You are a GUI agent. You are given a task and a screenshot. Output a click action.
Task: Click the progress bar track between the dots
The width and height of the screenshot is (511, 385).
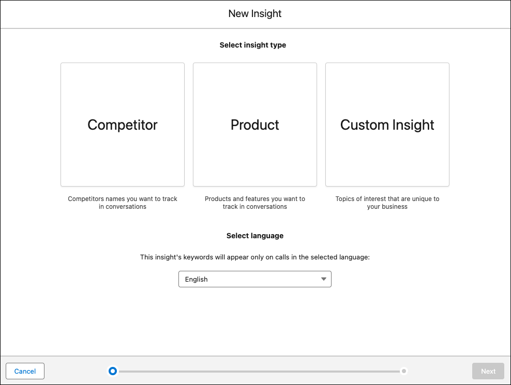tap(259, 371)
